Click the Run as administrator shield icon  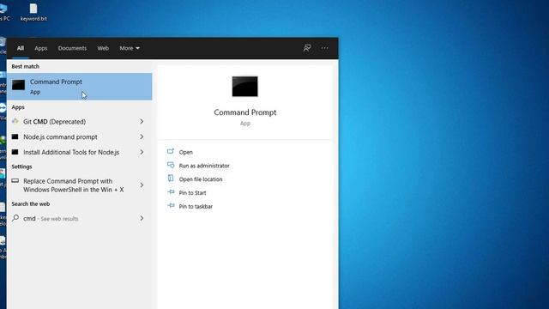(x=171, y=165)
